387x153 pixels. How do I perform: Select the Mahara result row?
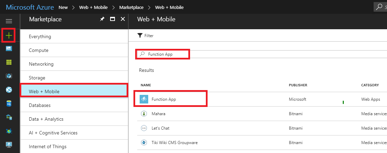[x=158, y=113]
